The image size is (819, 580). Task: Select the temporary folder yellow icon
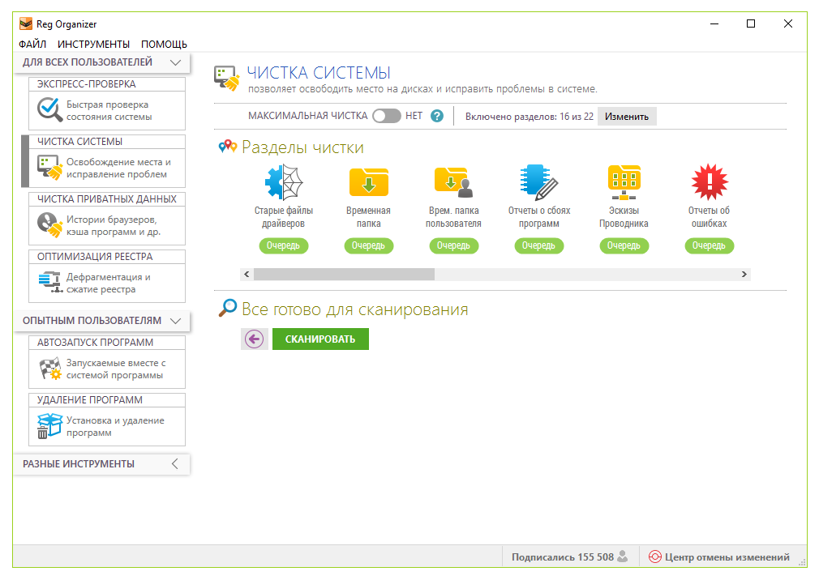pos(369,182)
